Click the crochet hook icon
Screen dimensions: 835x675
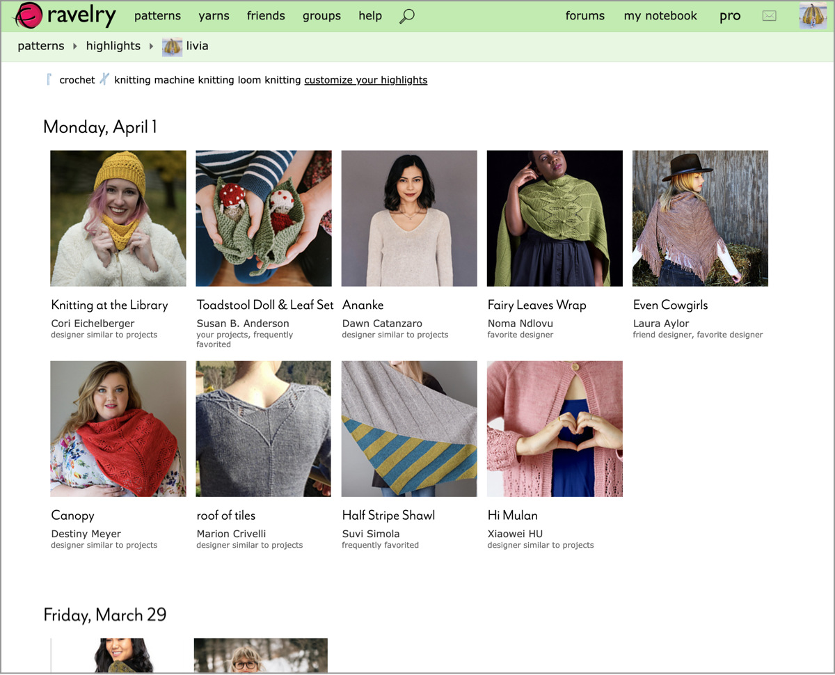49,79
